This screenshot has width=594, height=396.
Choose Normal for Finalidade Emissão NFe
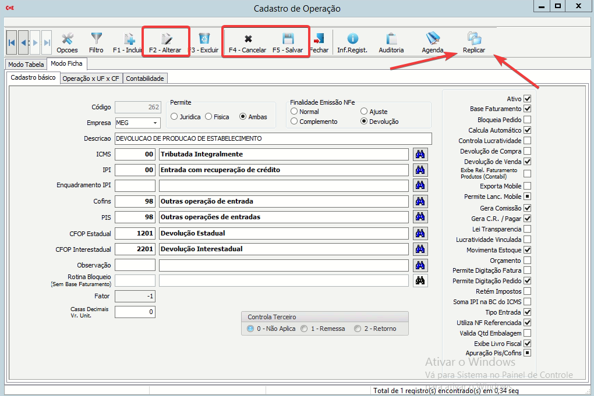[x=295, y=112]
